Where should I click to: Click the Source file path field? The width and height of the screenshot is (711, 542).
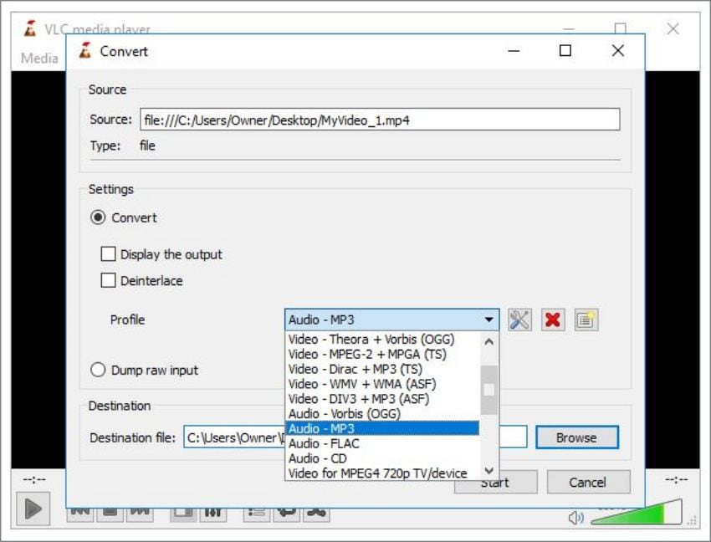point(380,120)
